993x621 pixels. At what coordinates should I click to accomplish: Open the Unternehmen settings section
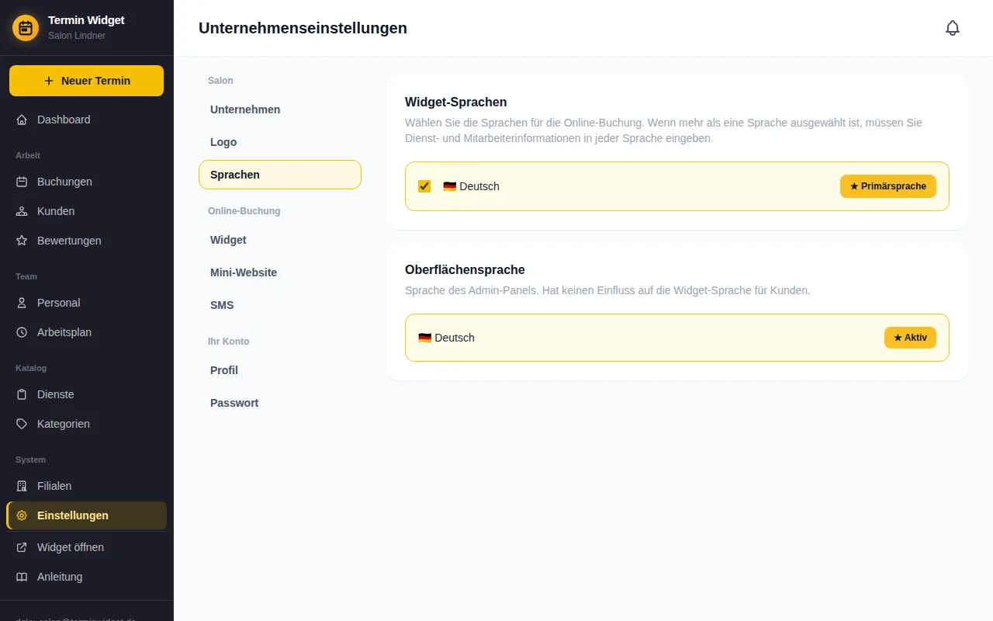280,109
